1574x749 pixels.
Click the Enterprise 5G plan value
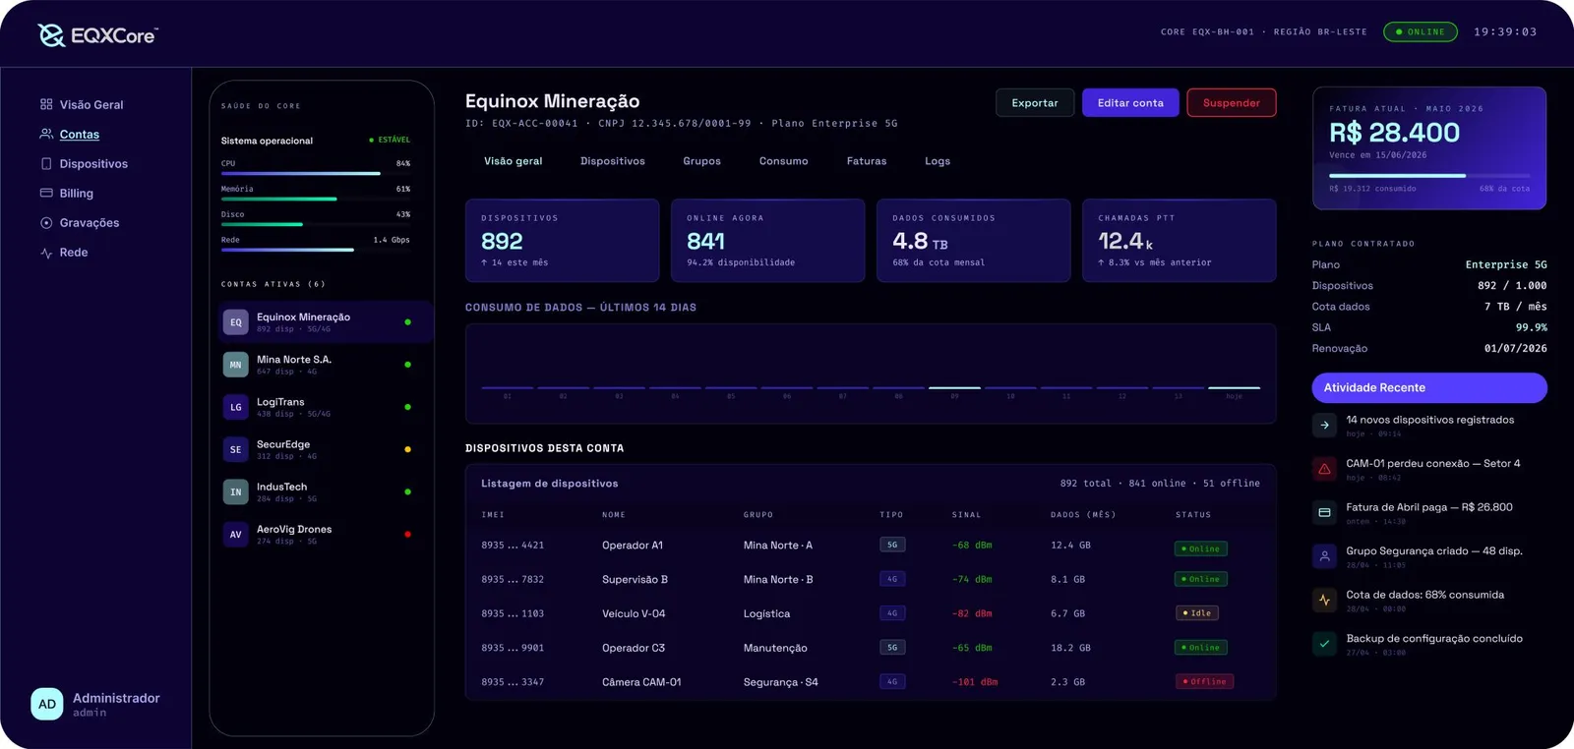click(x=1505, y=264)
